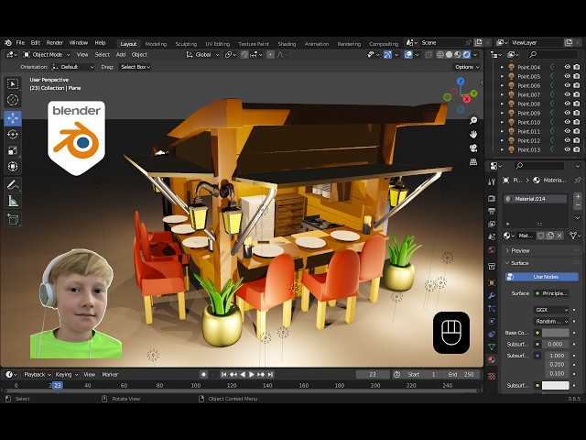The width and height of the screenshot is (586, 440).
Task: Open the Object Data green triangle tab
Action: click(492, 346)
